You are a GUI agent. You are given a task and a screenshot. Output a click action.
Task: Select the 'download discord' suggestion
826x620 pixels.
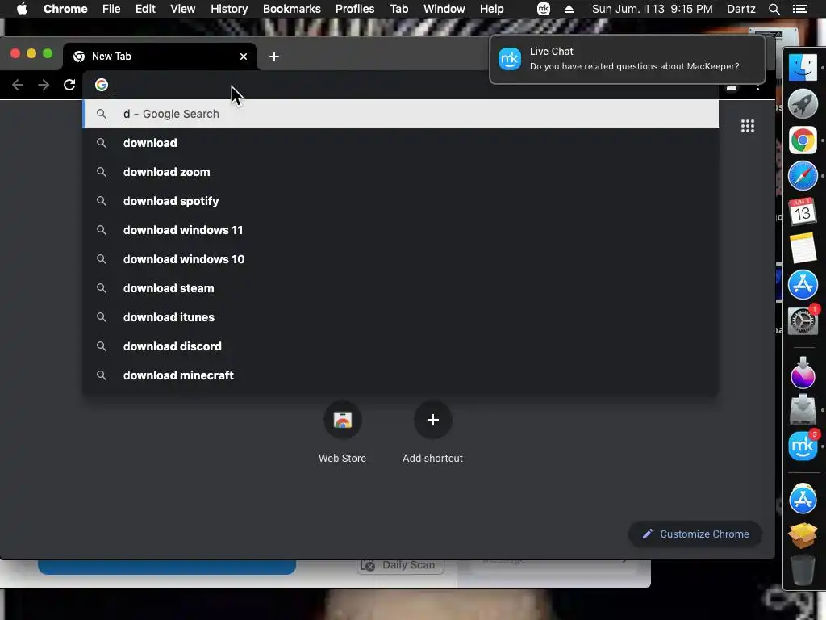click(x=400, y=346)
